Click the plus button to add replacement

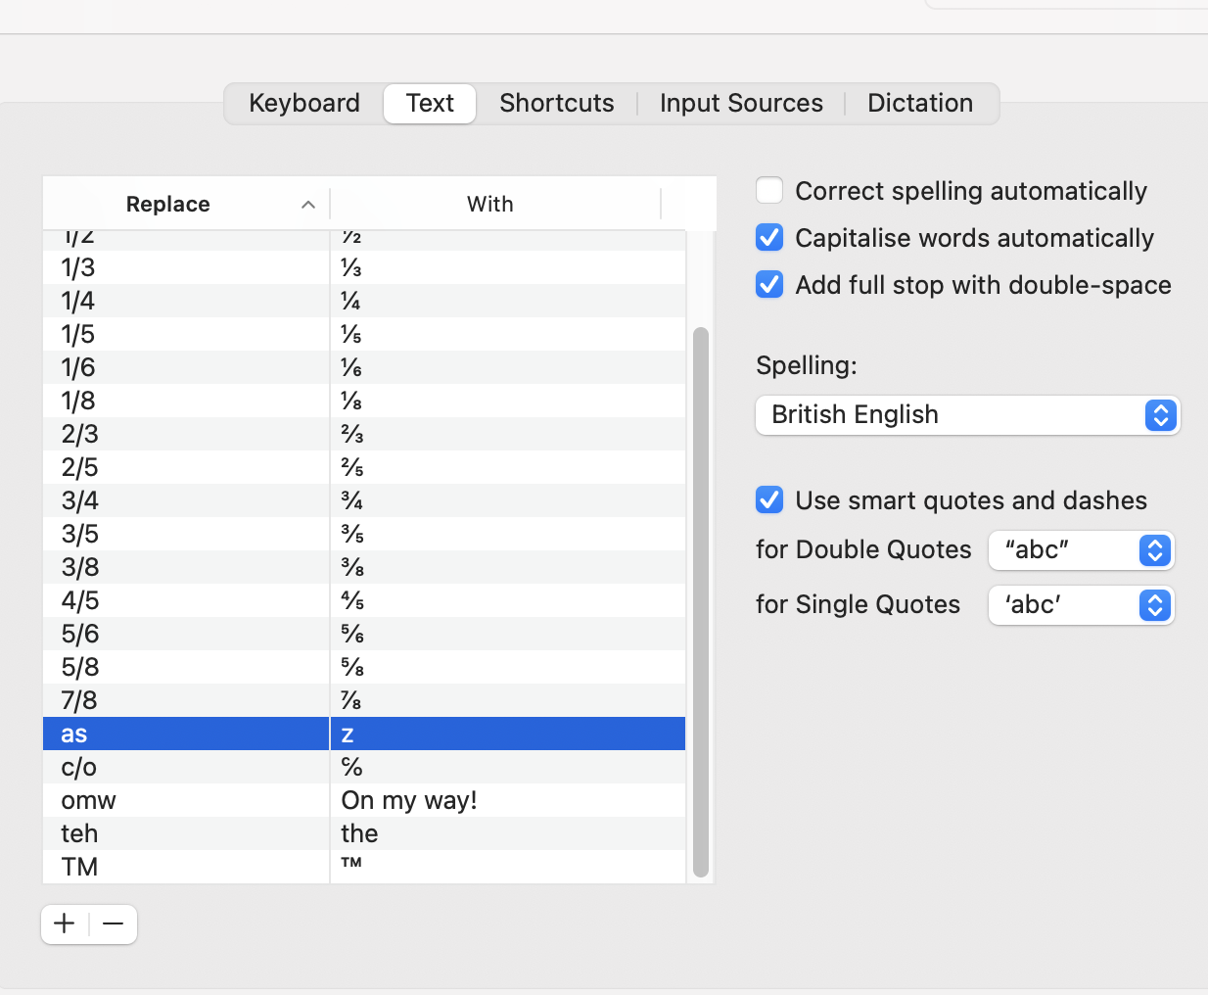tap(65, 924)
